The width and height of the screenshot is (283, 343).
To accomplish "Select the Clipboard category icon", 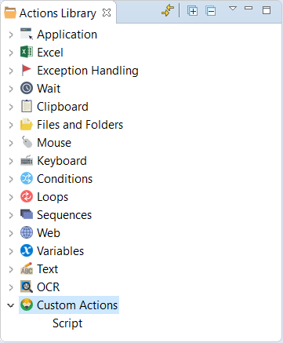I will (x=27, y=106).
